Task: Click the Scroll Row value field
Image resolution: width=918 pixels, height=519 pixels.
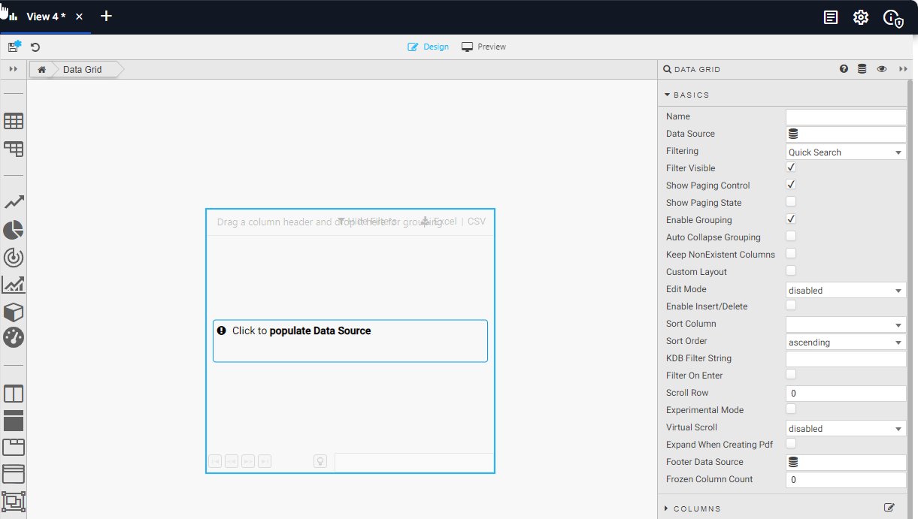Action: coord(846,394)
